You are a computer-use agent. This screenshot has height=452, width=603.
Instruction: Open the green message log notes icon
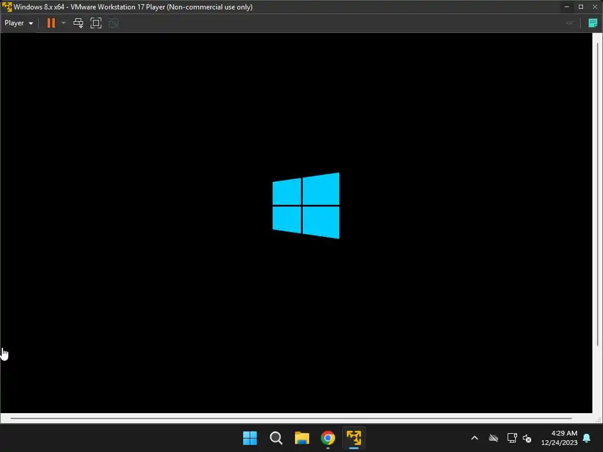click(x=592, y=23)
